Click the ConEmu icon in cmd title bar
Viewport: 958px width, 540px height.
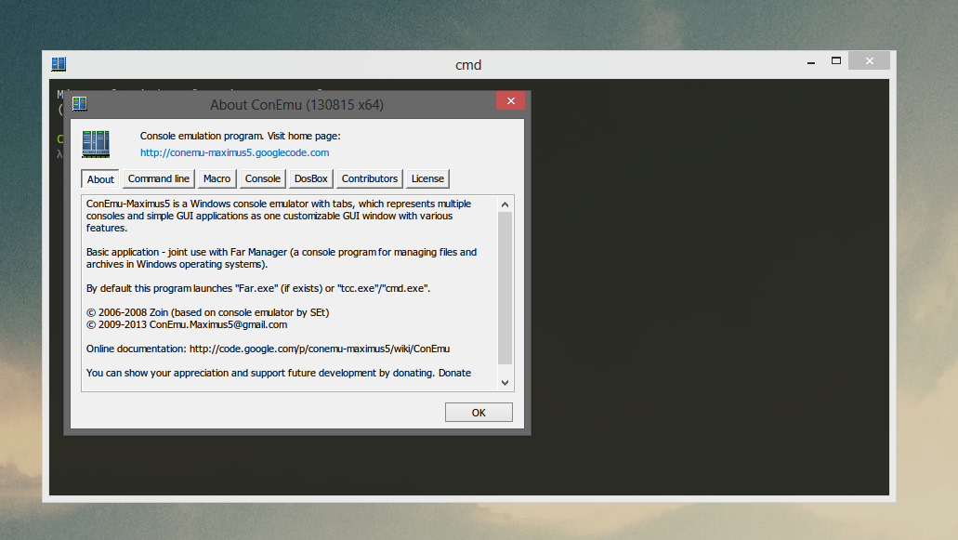tap(59, 63)
